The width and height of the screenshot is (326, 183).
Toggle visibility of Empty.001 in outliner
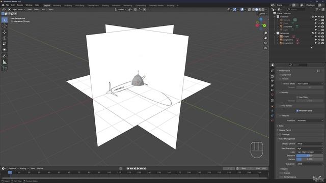(x=319, y=40)
